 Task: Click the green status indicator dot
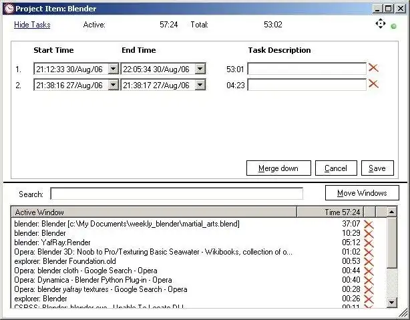pyautogui.click(x=393, y=26)
